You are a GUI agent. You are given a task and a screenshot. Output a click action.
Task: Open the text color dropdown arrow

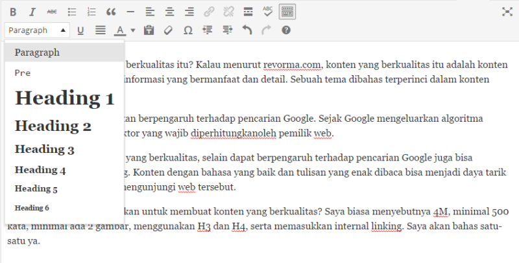133,30
